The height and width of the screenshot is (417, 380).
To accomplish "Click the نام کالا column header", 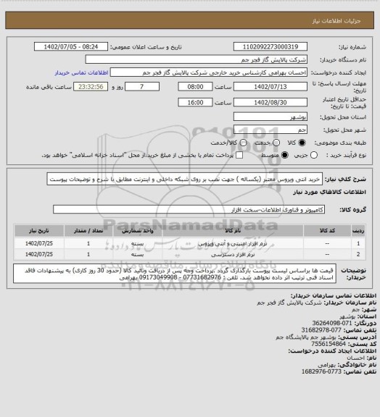I will pyautogui.click(x=233, y=231).
